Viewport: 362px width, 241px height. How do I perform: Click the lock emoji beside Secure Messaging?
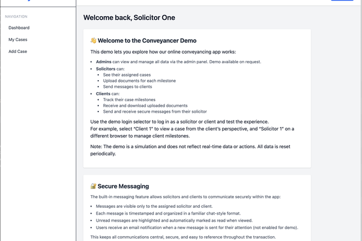(94, 186)
